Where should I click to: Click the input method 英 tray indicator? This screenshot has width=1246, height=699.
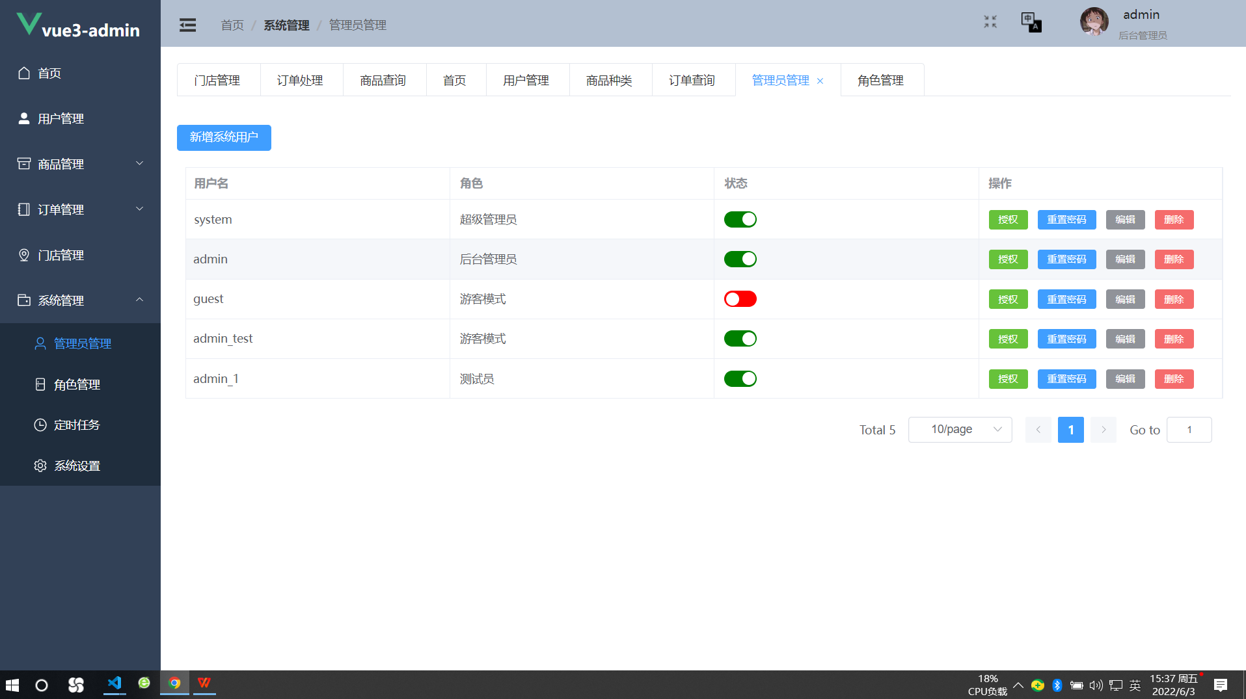tap(1135, 685)
